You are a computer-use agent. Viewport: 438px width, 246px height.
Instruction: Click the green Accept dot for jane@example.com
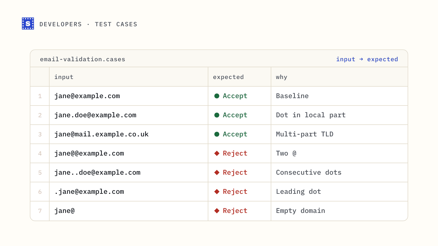[217, 96]
